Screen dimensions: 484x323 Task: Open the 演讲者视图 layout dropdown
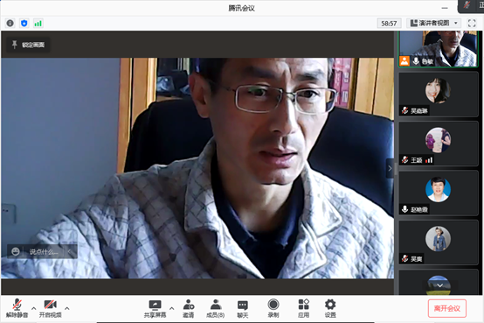[x=433, y=24]
